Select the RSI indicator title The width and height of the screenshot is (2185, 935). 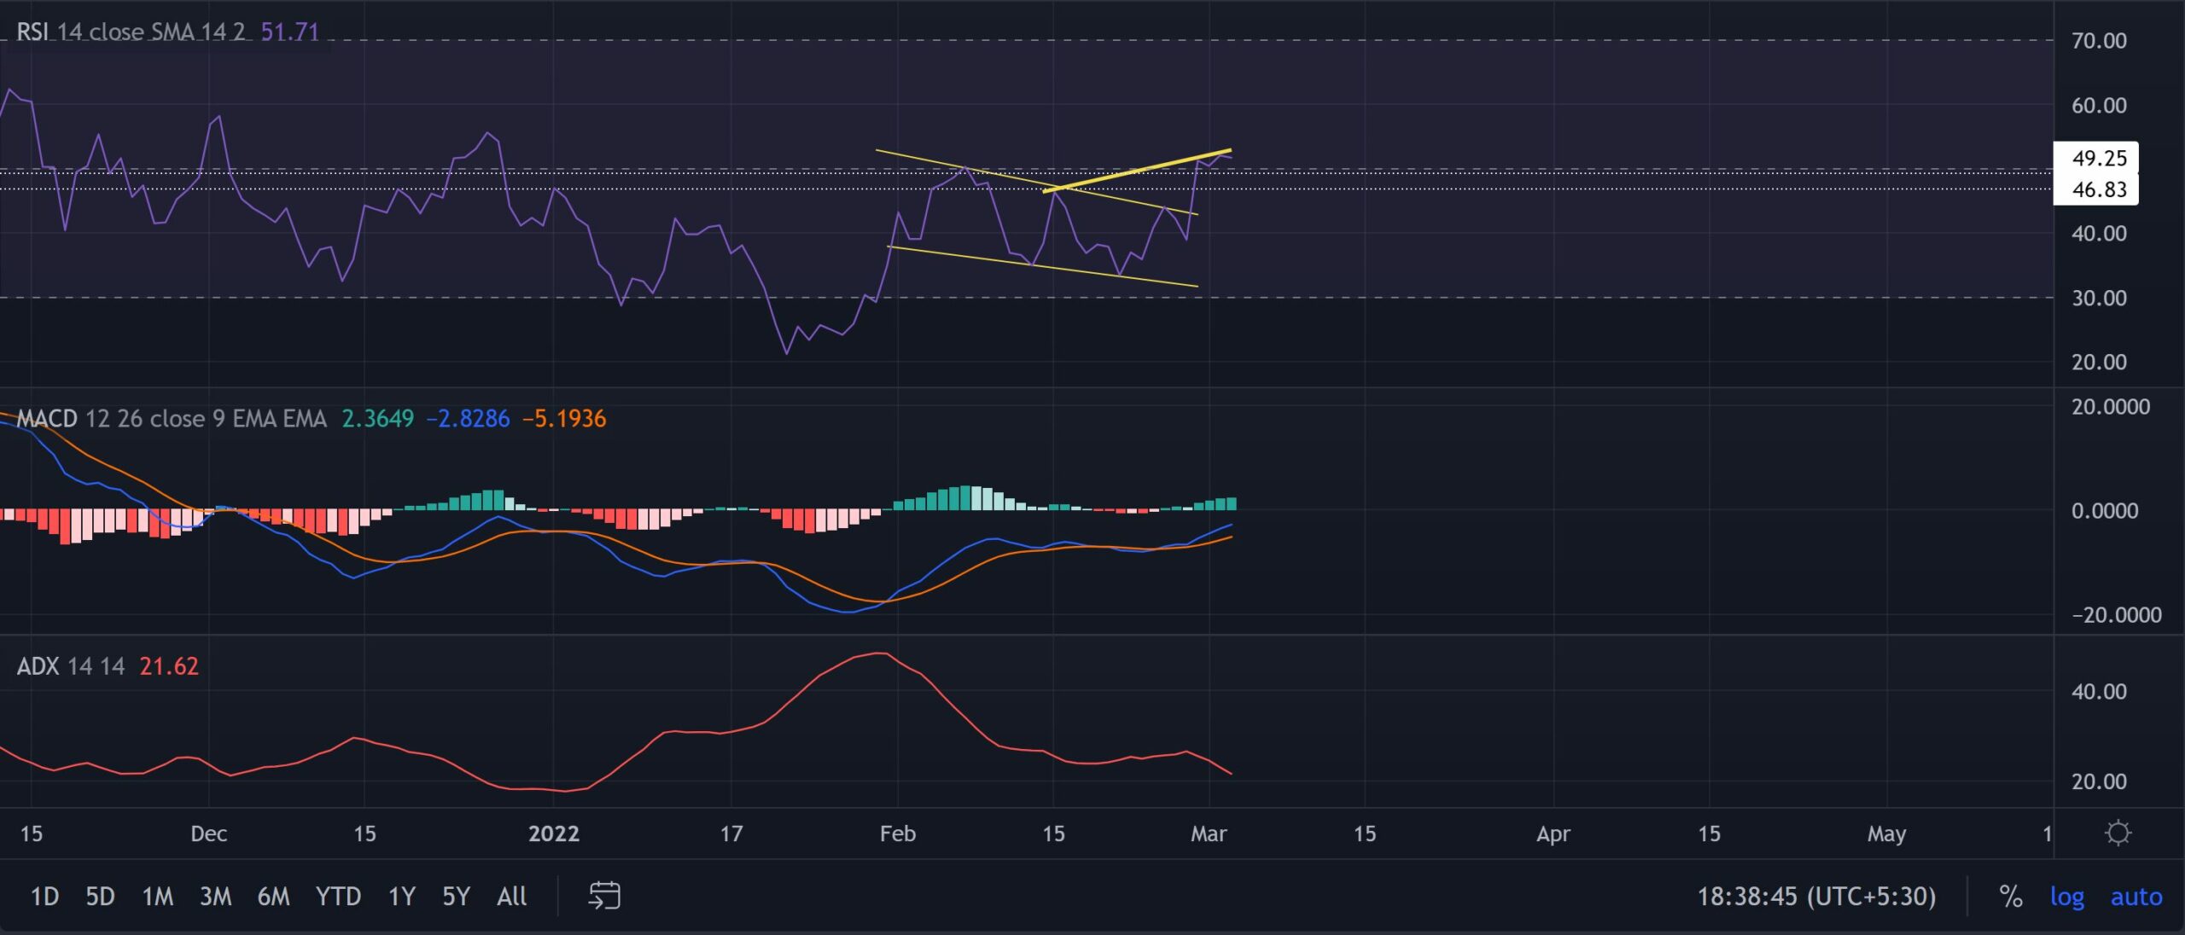(x=32, y=32)
